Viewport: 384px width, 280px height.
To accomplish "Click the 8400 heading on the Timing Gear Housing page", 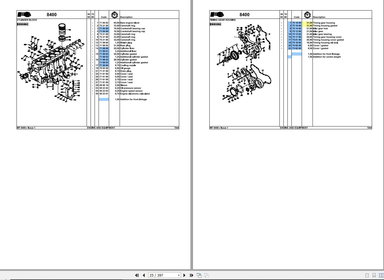I will click(x=244, y=15).
